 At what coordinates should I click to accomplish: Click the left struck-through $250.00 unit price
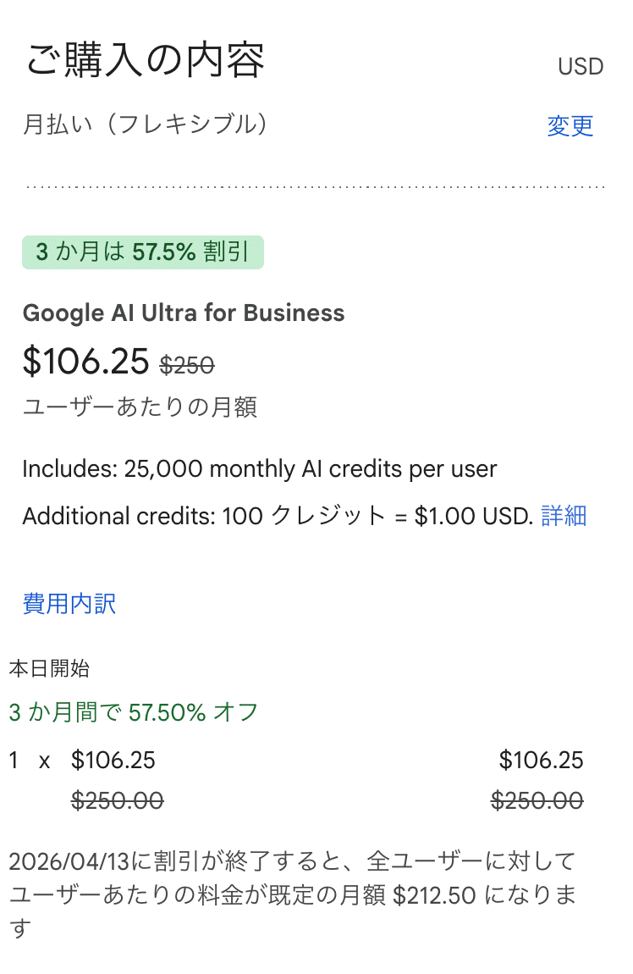(117, 800)
